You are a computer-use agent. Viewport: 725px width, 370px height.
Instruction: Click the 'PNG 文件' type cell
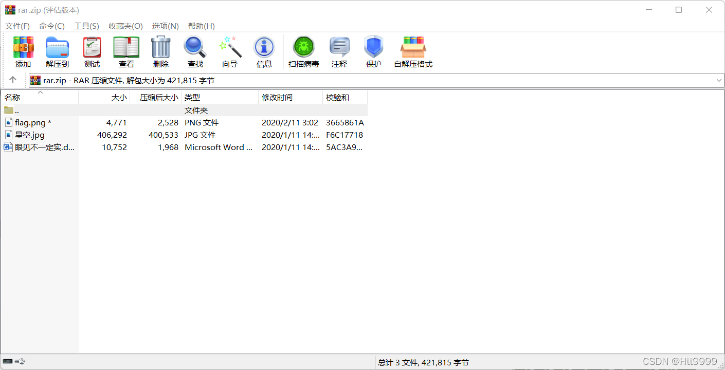point(202,122)
